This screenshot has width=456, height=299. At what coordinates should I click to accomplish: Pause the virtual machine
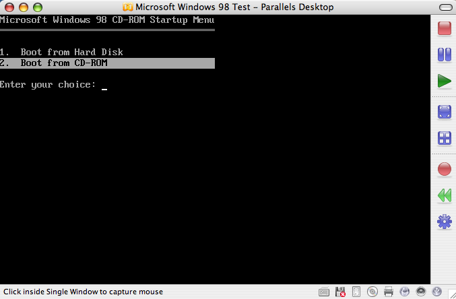445,55
